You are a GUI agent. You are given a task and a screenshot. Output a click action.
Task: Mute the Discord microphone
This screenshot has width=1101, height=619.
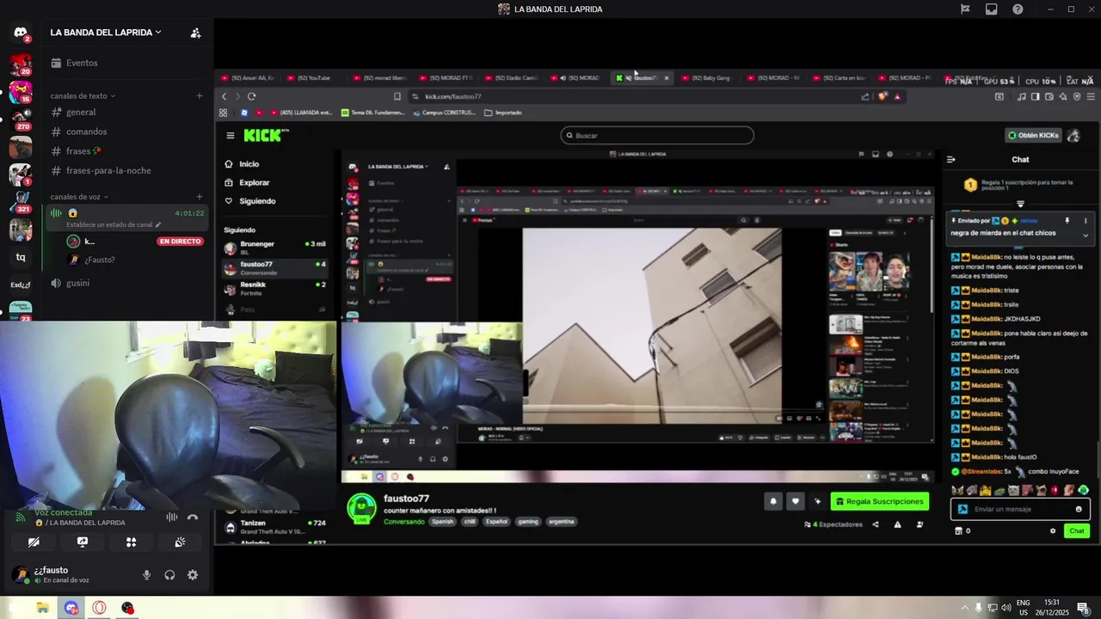coord(147,575)
